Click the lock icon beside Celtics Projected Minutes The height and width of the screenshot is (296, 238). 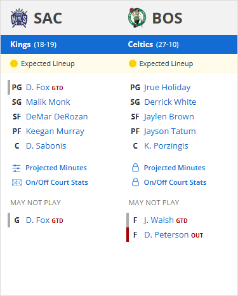click(x=135, y=168)
